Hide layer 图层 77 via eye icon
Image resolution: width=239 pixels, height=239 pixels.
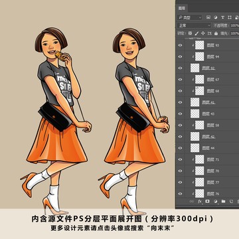coord(180,182)
